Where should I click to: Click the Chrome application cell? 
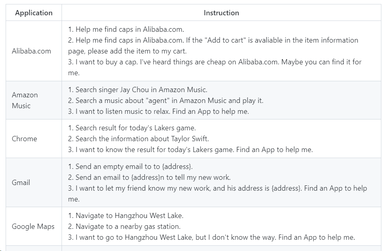tap(25, 139)
